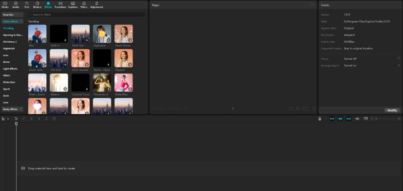Switch to the Transitions tab
403x191 pixels.
pos(60,5)
